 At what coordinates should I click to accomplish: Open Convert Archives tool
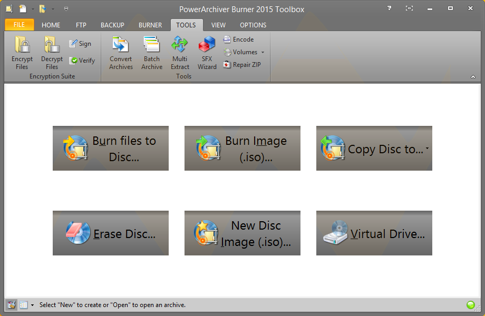[121, 53]
